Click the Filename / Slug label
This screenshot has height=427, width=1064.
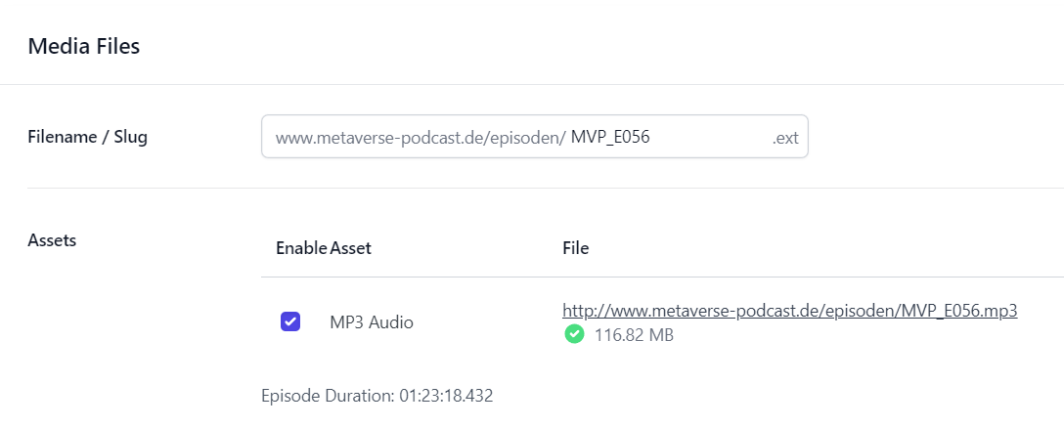click(88, 137)
